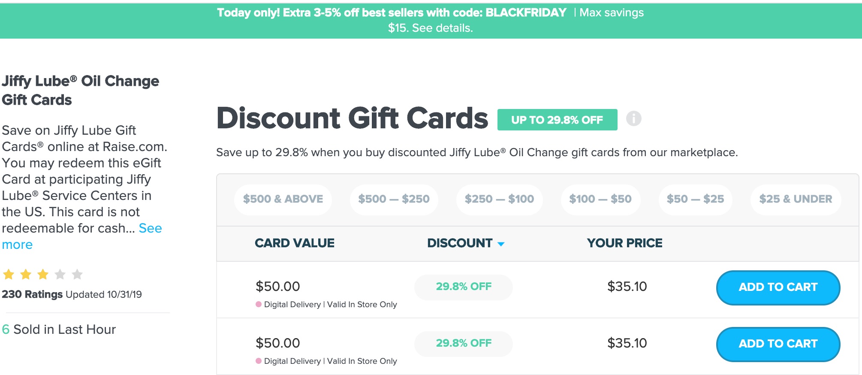The image size is (862, 375).
Task: Switch to the $50 — $25 range tab
Action: click(695, 199)
